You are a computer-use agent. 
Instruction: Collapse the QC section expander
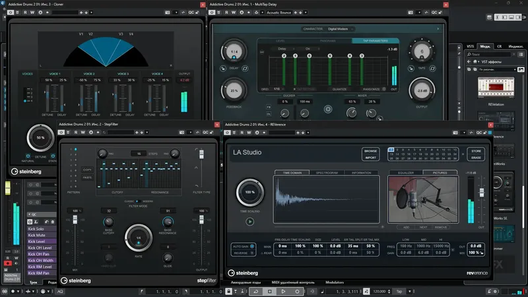coord(30,214)
